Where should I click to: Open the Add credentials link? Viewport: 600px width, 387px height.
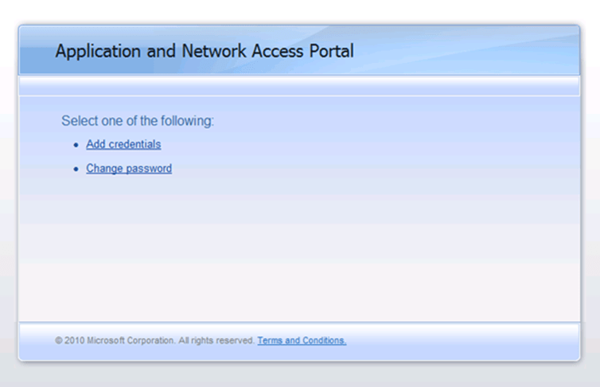point(123,144)
